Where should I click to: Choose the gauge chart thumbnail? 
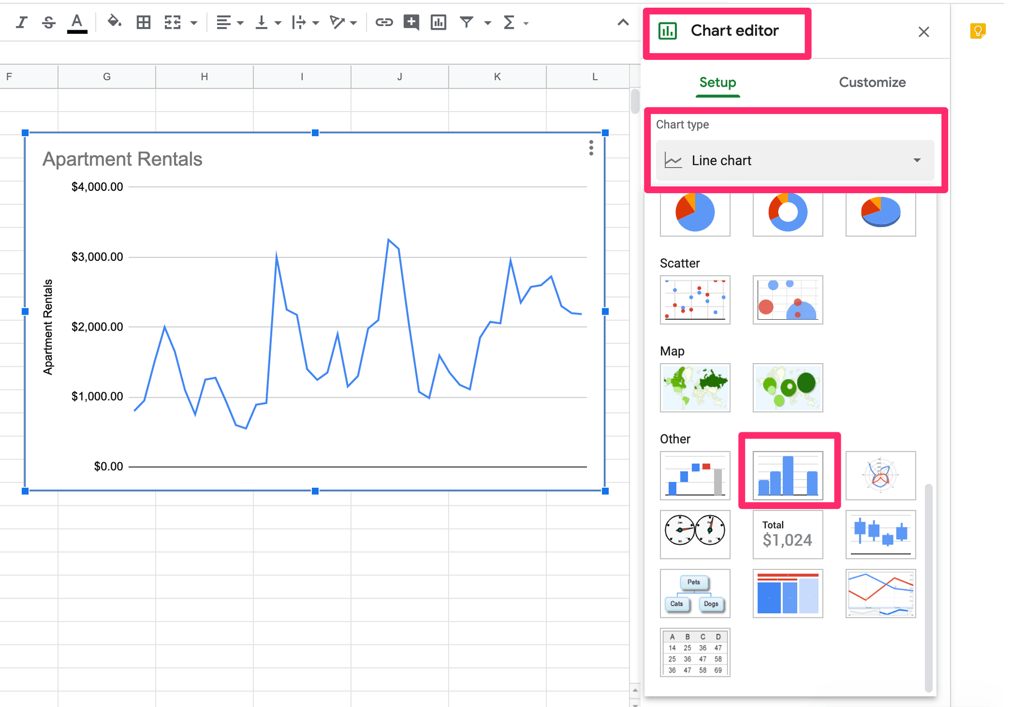point(695,534)
